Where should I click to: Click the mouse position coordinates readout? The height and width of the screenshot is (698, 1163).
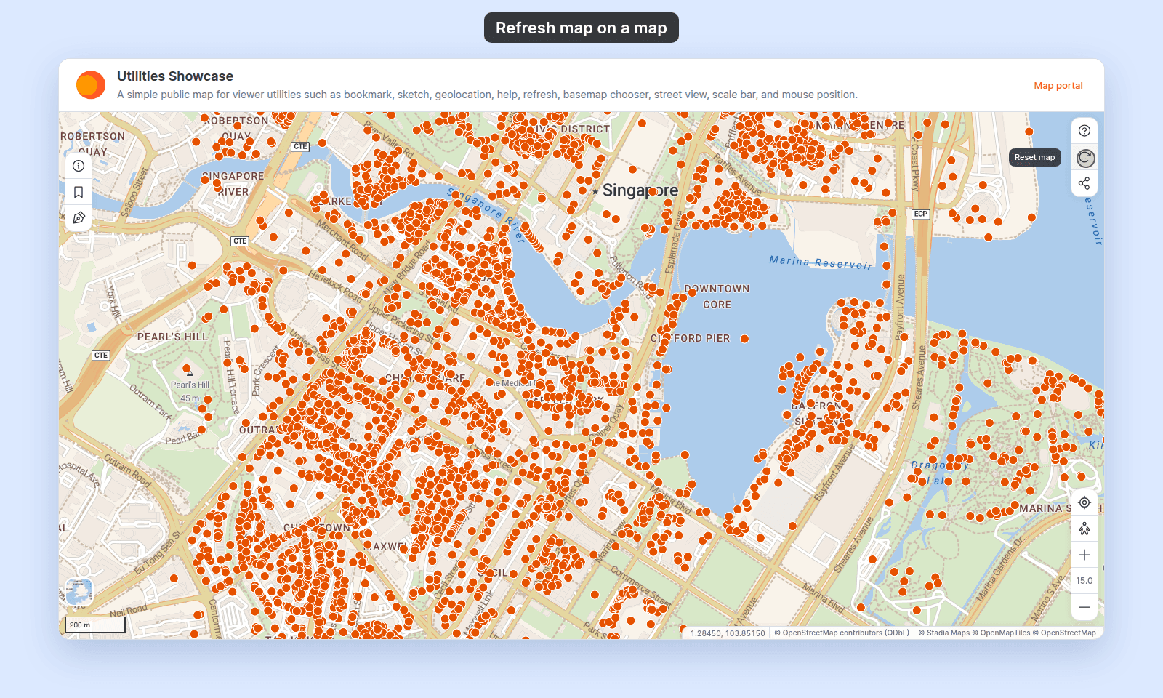[728, 633]
